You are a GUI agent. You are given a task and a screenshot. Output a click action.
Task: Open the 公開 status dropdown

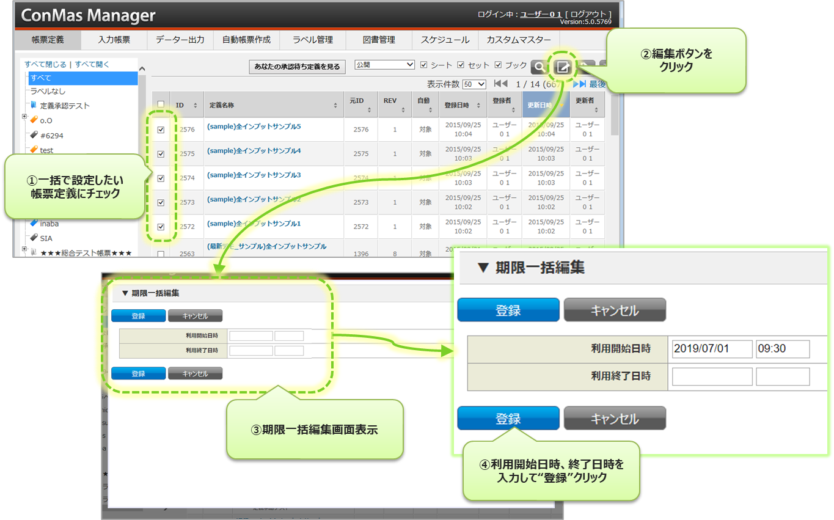coord(384,65)
